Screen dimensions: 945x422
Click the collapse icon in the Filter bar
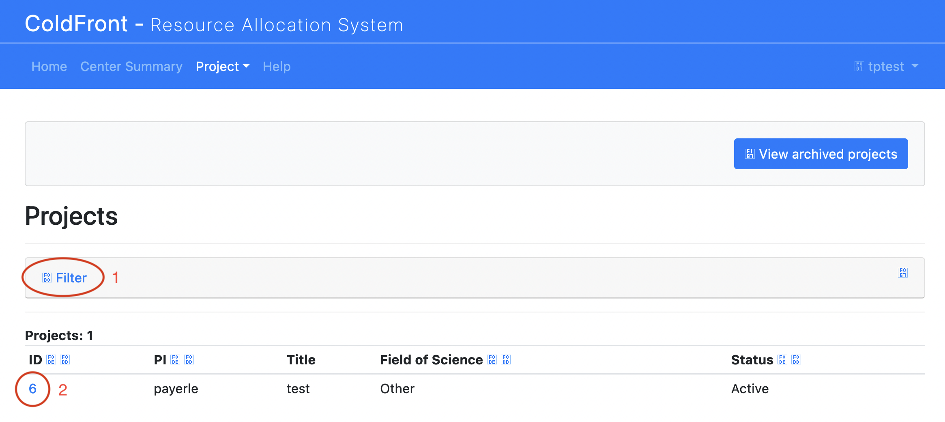coord(903,273)
